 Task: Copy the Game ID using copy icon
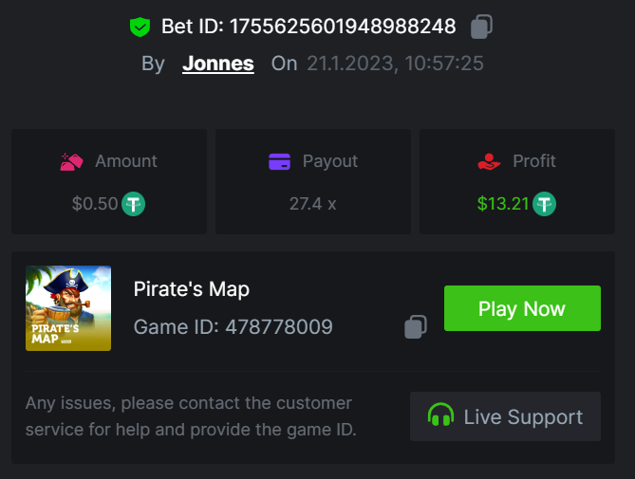415,328
